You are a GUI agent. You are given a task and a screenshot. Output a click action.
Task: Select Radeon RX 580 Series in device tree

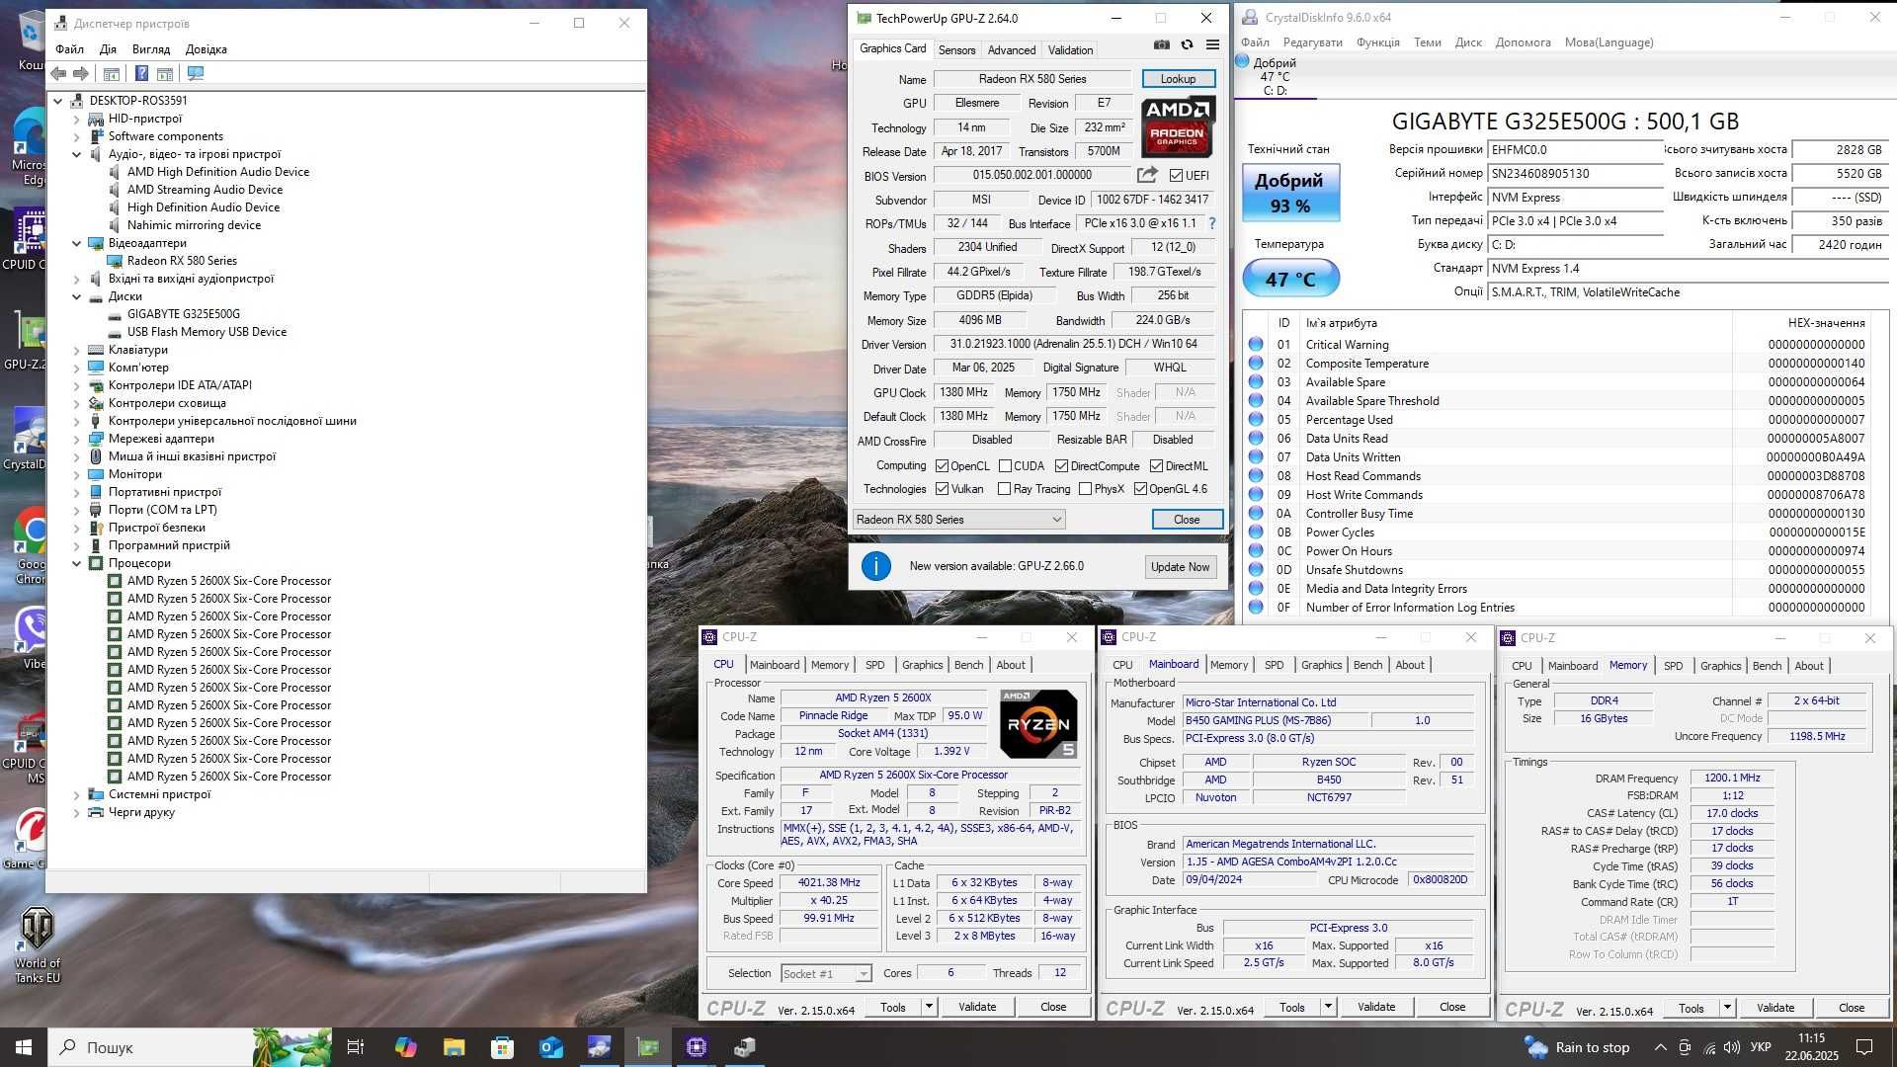[x=182, y=261]
